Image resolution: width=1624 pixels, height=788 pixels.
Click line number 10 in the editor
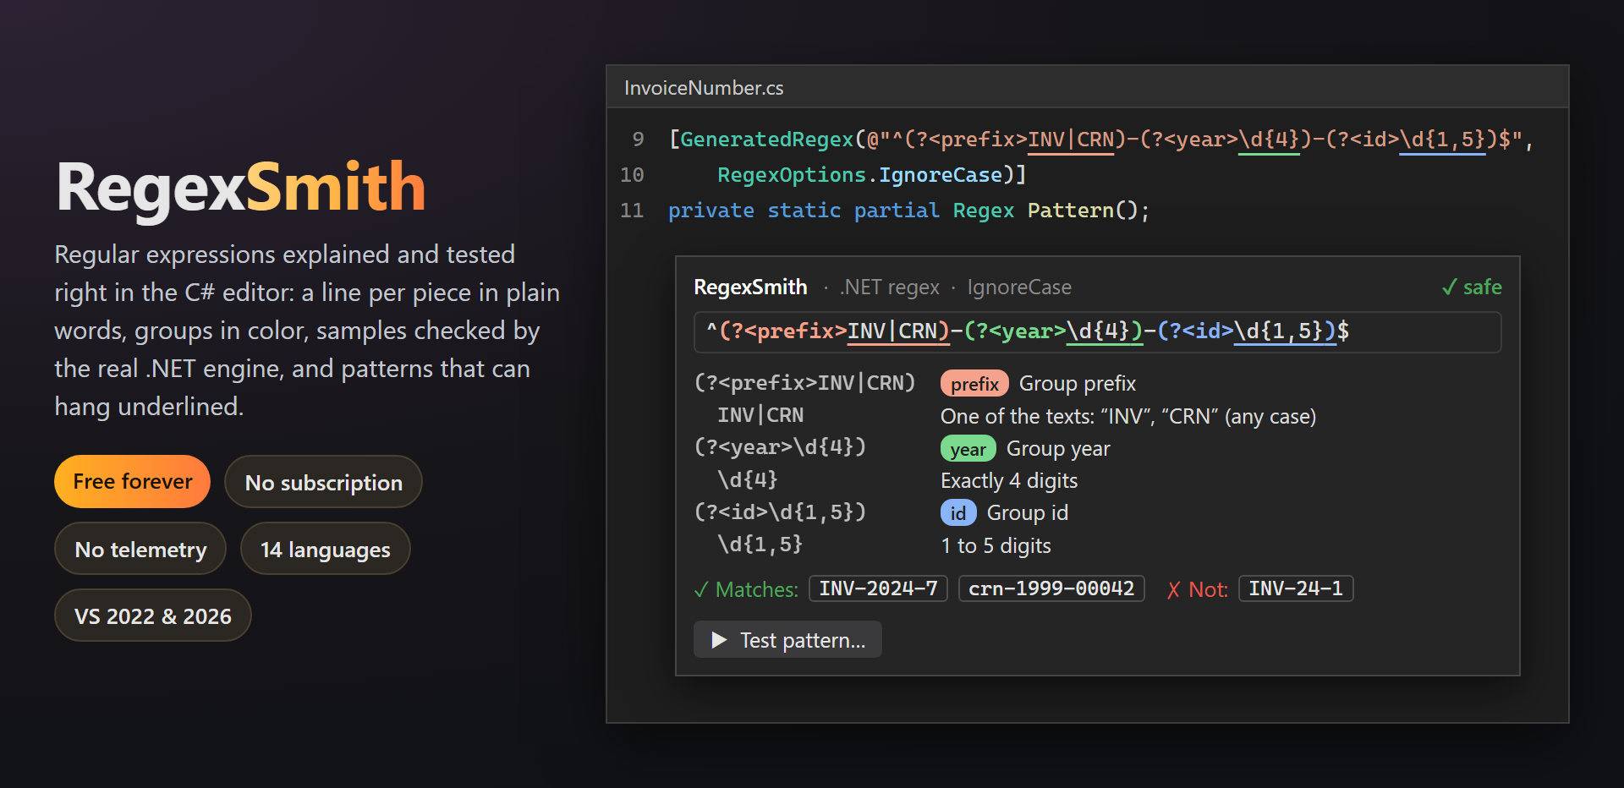point(632,175)
